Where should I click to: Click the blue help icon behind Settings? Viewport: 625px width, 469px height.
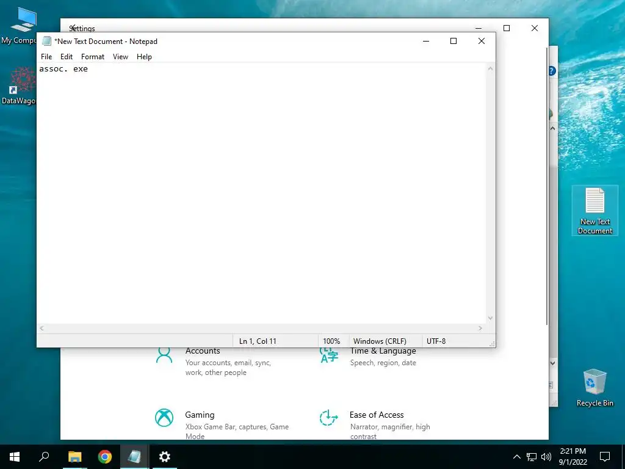click(552, 71)
